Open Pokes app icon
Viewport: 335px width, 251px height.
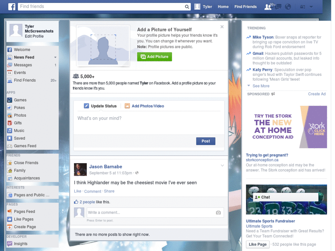[x=9, y=108]
